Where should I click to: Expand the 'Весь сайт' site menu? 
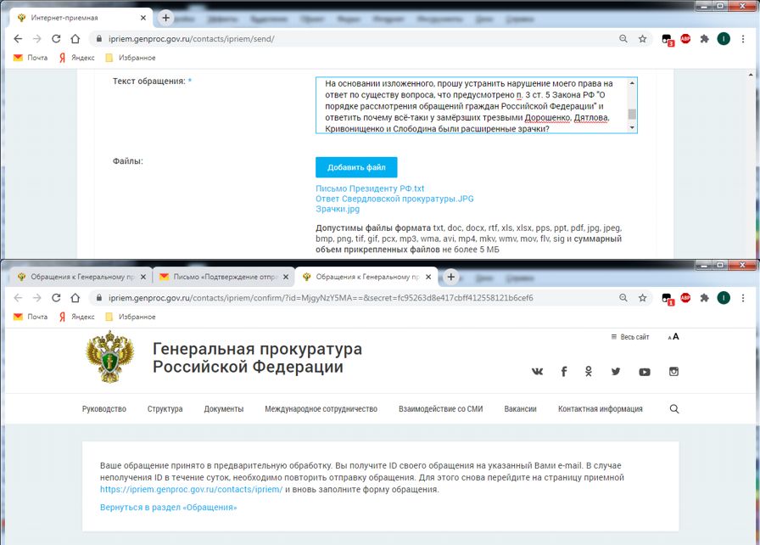coord(630,336)
